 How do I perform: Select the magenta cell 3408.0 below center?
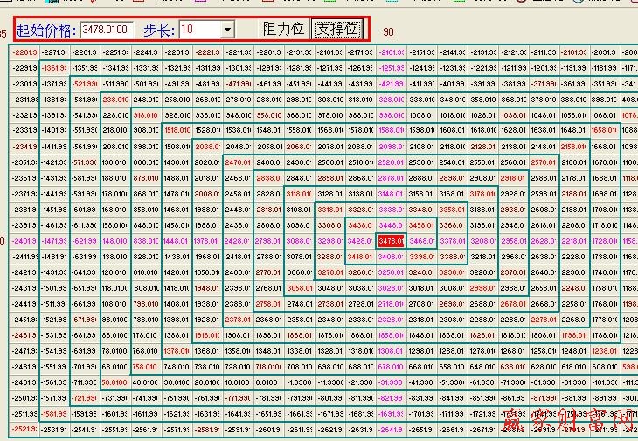392,256
